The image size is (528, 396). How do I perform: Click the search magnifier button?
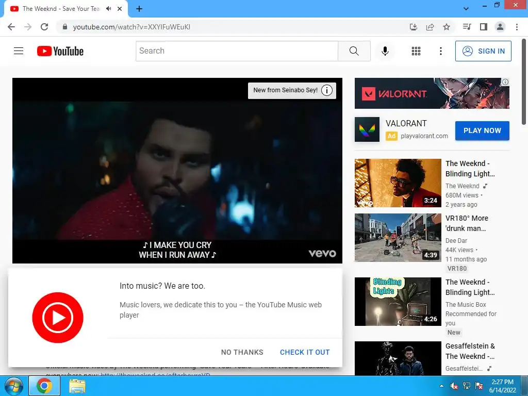tap(354, 51)
